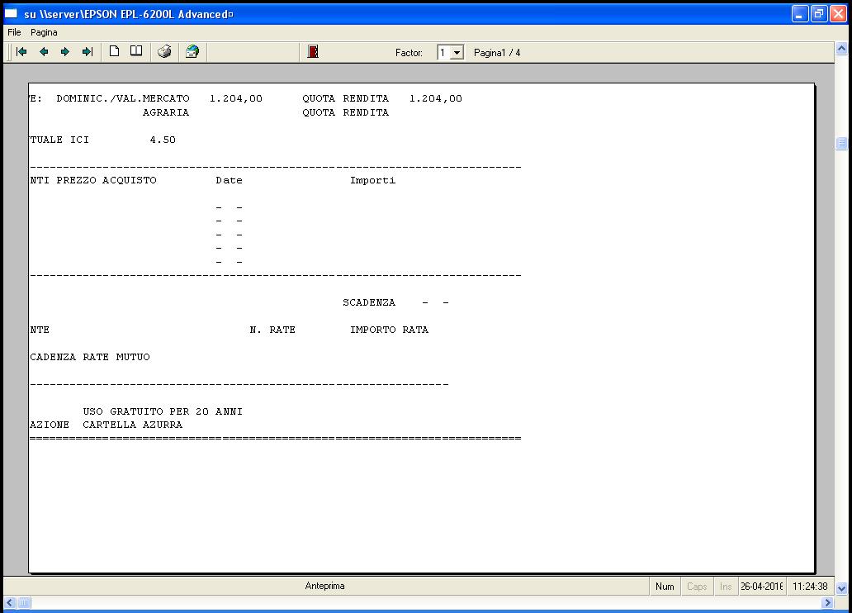Viewport: 852px width, 613px height.
Task: Go to the first page of the preview
Action: 21,52
